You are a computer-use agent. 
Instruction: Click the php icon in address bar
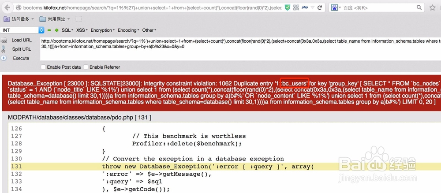coord(305,8)
